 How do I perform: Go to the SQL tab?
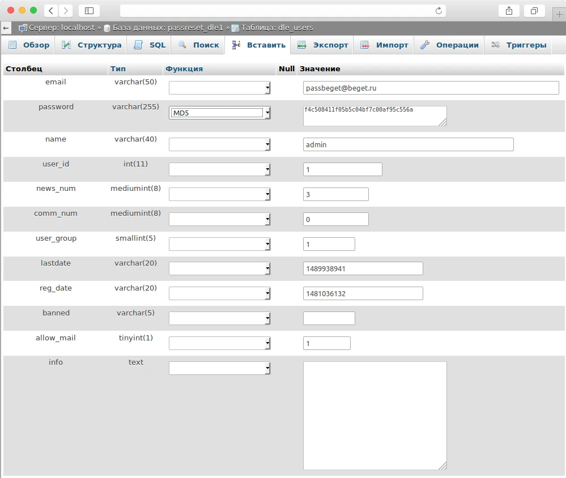pyautogui.click(x=150, y=45)
